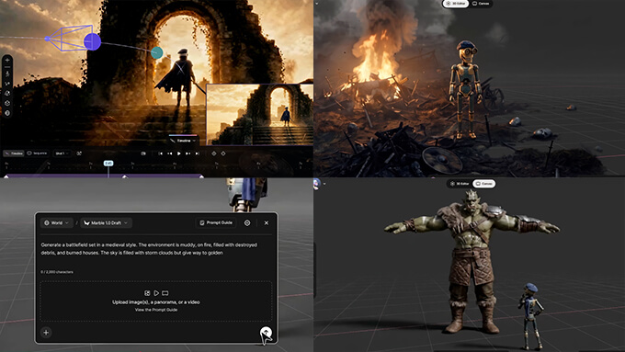Open the World dropdown
The width and height of the screenshot is (625, 352).
pyautogui.click(x=57, y=222)
